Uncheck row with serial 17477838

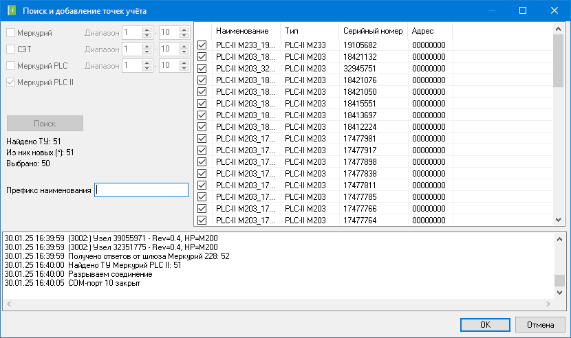pos(202,174)
